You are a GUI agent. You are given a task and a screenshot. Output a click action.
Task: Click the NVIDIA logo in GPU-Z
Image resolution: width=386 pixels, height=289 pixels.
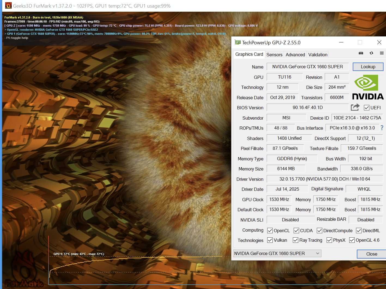[x=368, y=87]
